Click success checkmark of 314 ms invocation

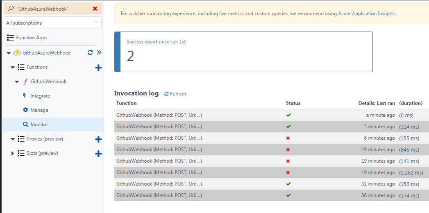(288, 127)
